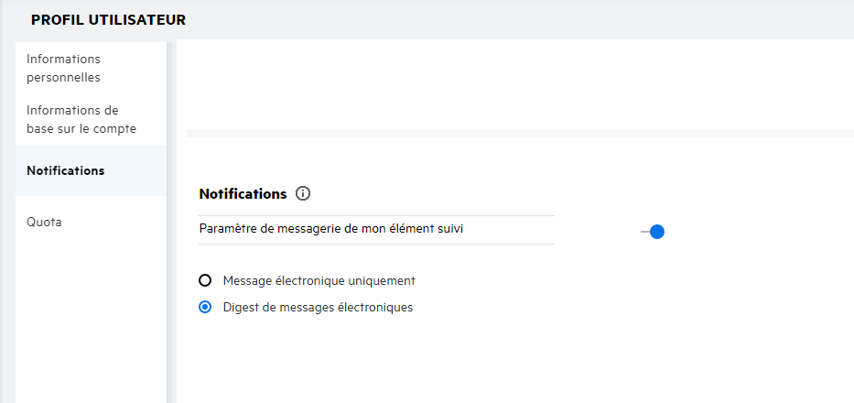Click the blue knob of the notification slider switch

[x=656, y=232]
